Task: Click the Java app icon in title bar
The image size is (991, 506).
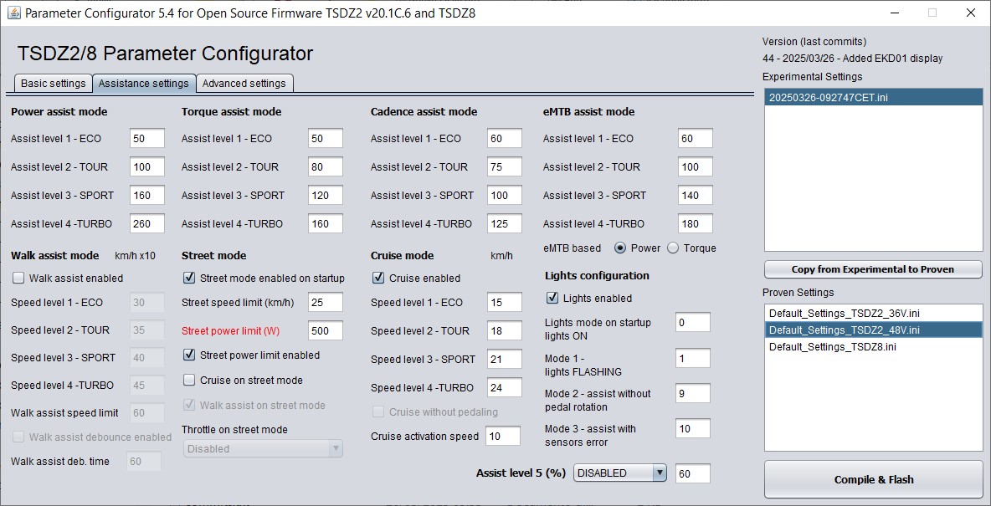Action: point(13,13)
